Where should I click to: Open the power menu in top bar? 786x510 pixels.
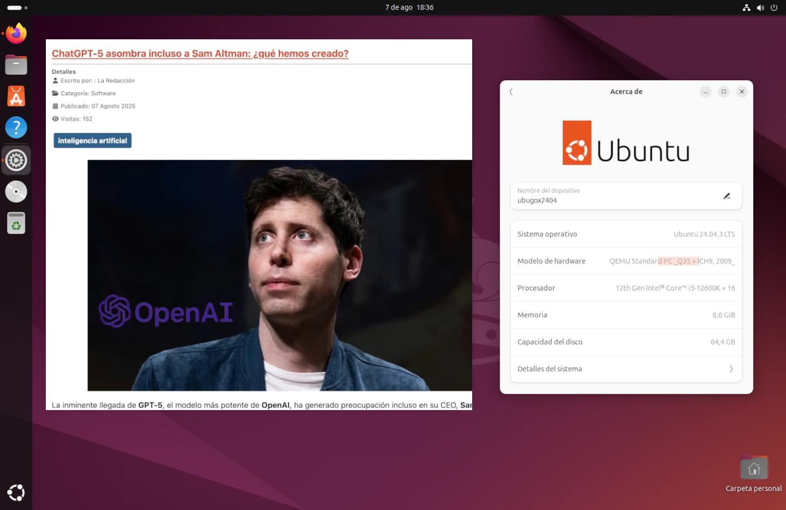click(774, 8)
